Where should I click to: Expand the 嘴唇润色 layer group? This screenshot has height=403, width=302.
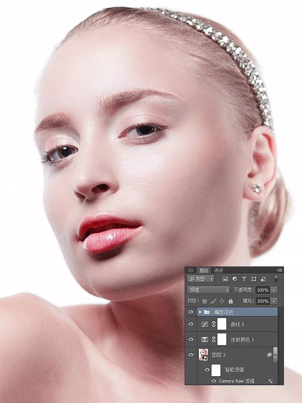pos(200,312)
